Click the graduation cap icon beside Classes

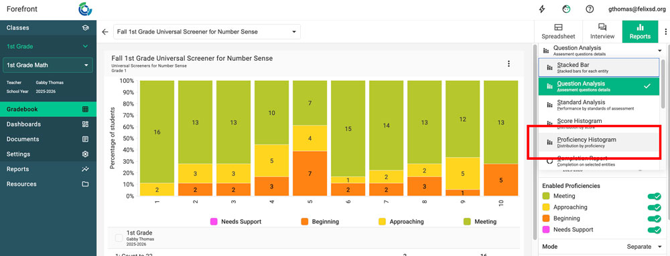pyautogui.click(x=86, y=27)
